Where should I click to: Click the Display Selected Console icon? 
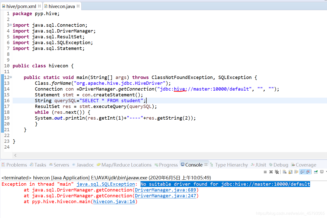[322, 172]
